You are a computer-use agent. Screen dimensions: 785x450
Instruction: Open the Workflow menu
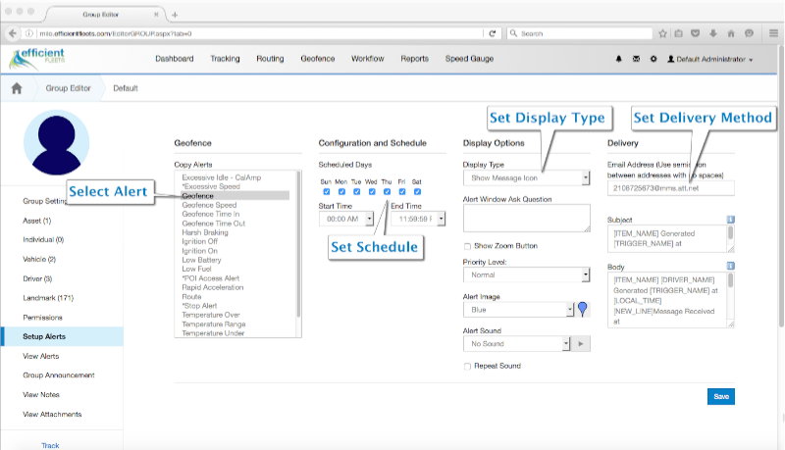coord(367,59)
